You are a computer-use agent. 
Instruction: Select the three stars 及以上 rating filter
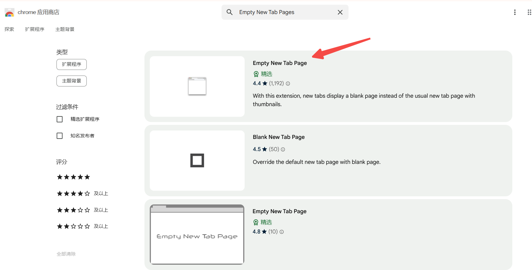click(82, 210)
